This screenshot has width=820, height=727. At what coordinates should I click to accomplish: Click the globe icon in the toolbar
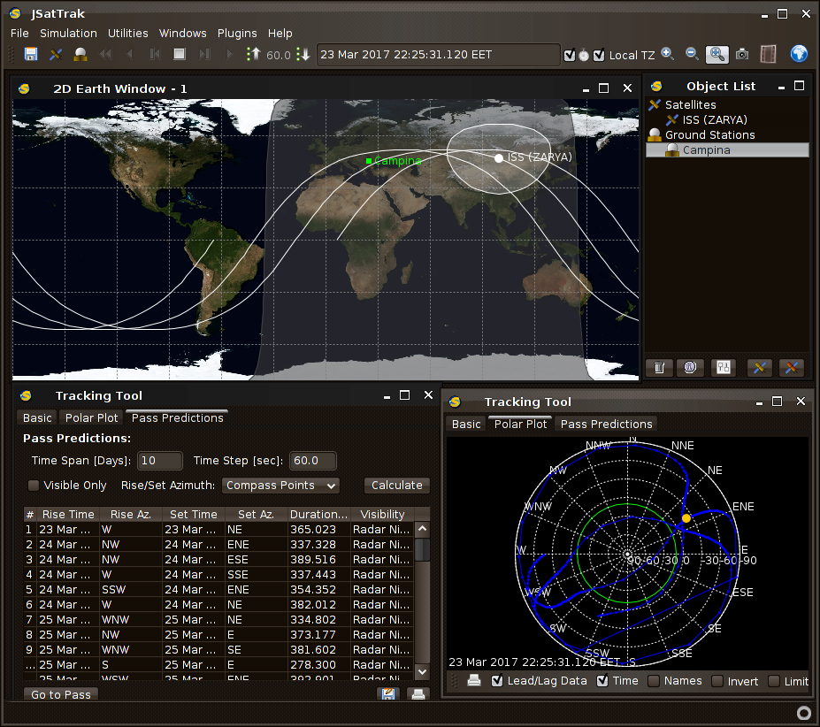tap(799, 55)
